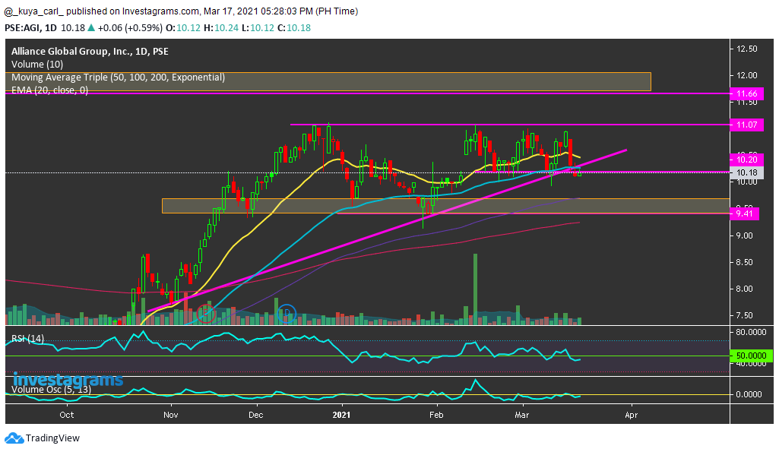The height and width of the screenshot is (452, 779).
Task: Click the Volume (10) indicator label
Action: point(37,64)
